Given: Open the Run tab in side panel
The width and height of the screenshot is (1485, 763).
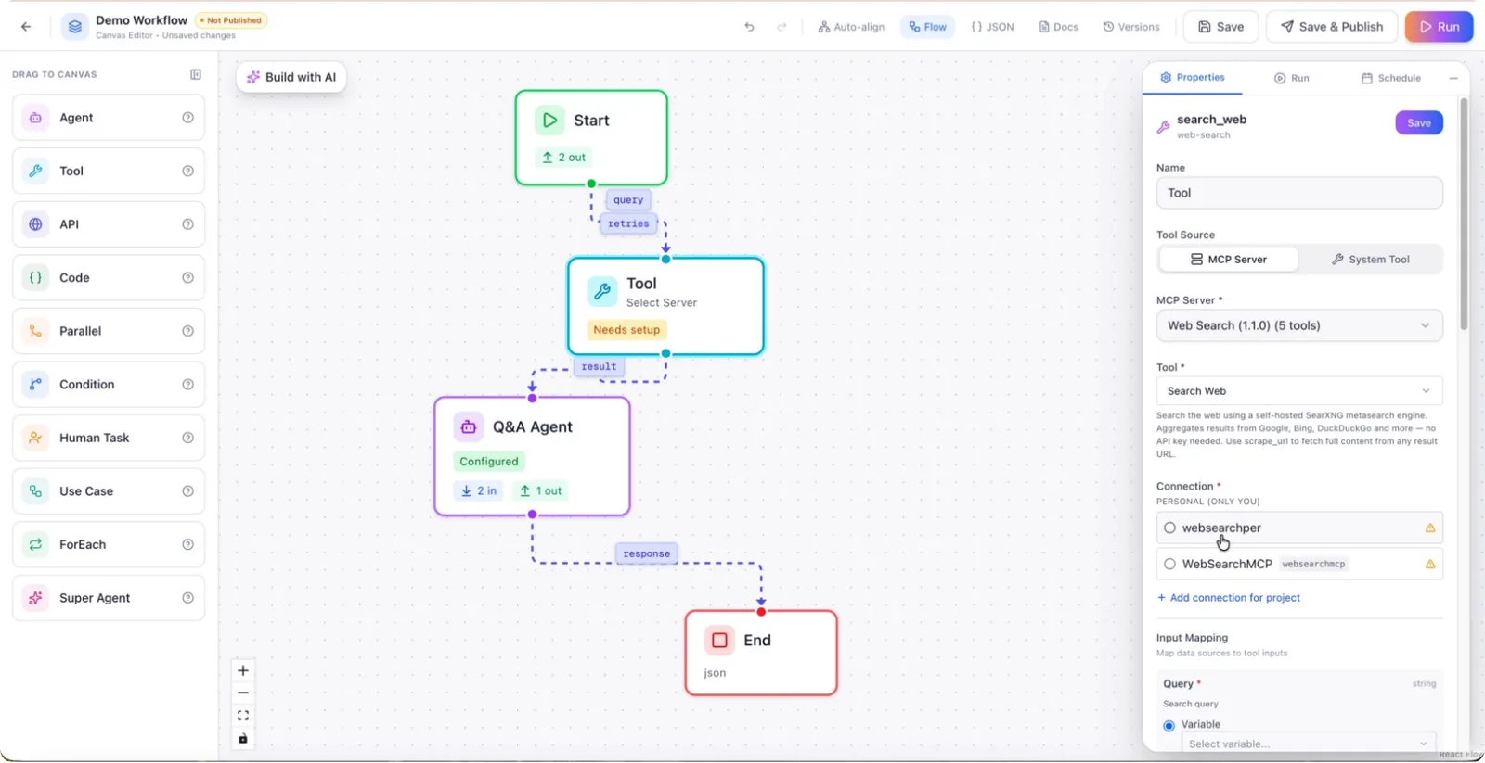Looking at the screenshot, I should pos(1291,78).
